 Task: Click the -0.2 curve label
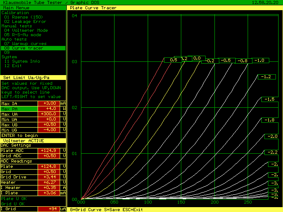210,61
